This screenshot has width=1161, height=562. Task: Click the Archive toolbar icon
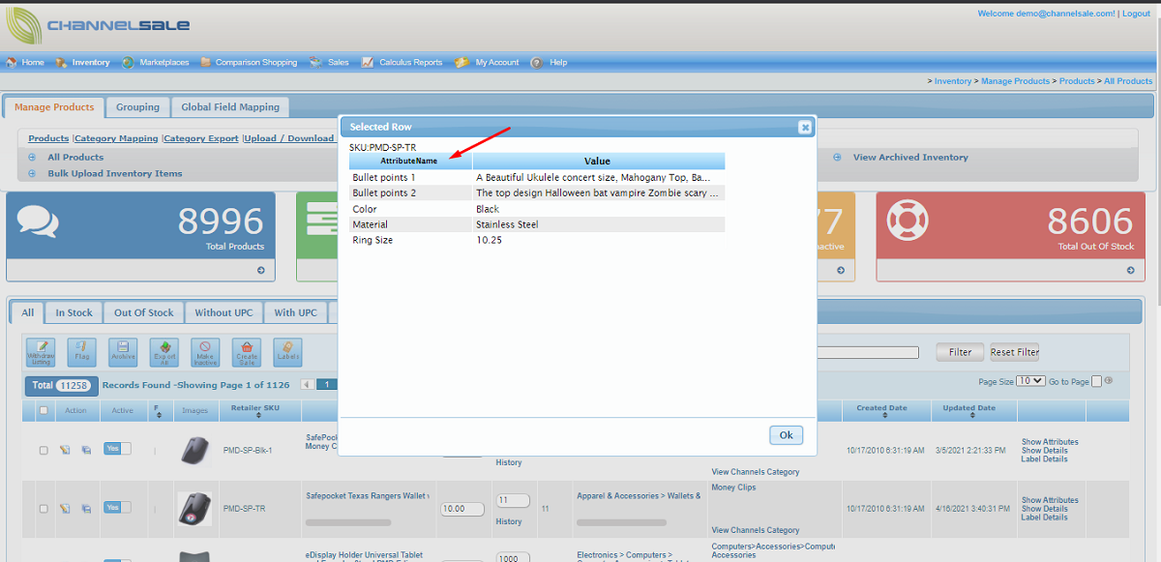point(123,352)
